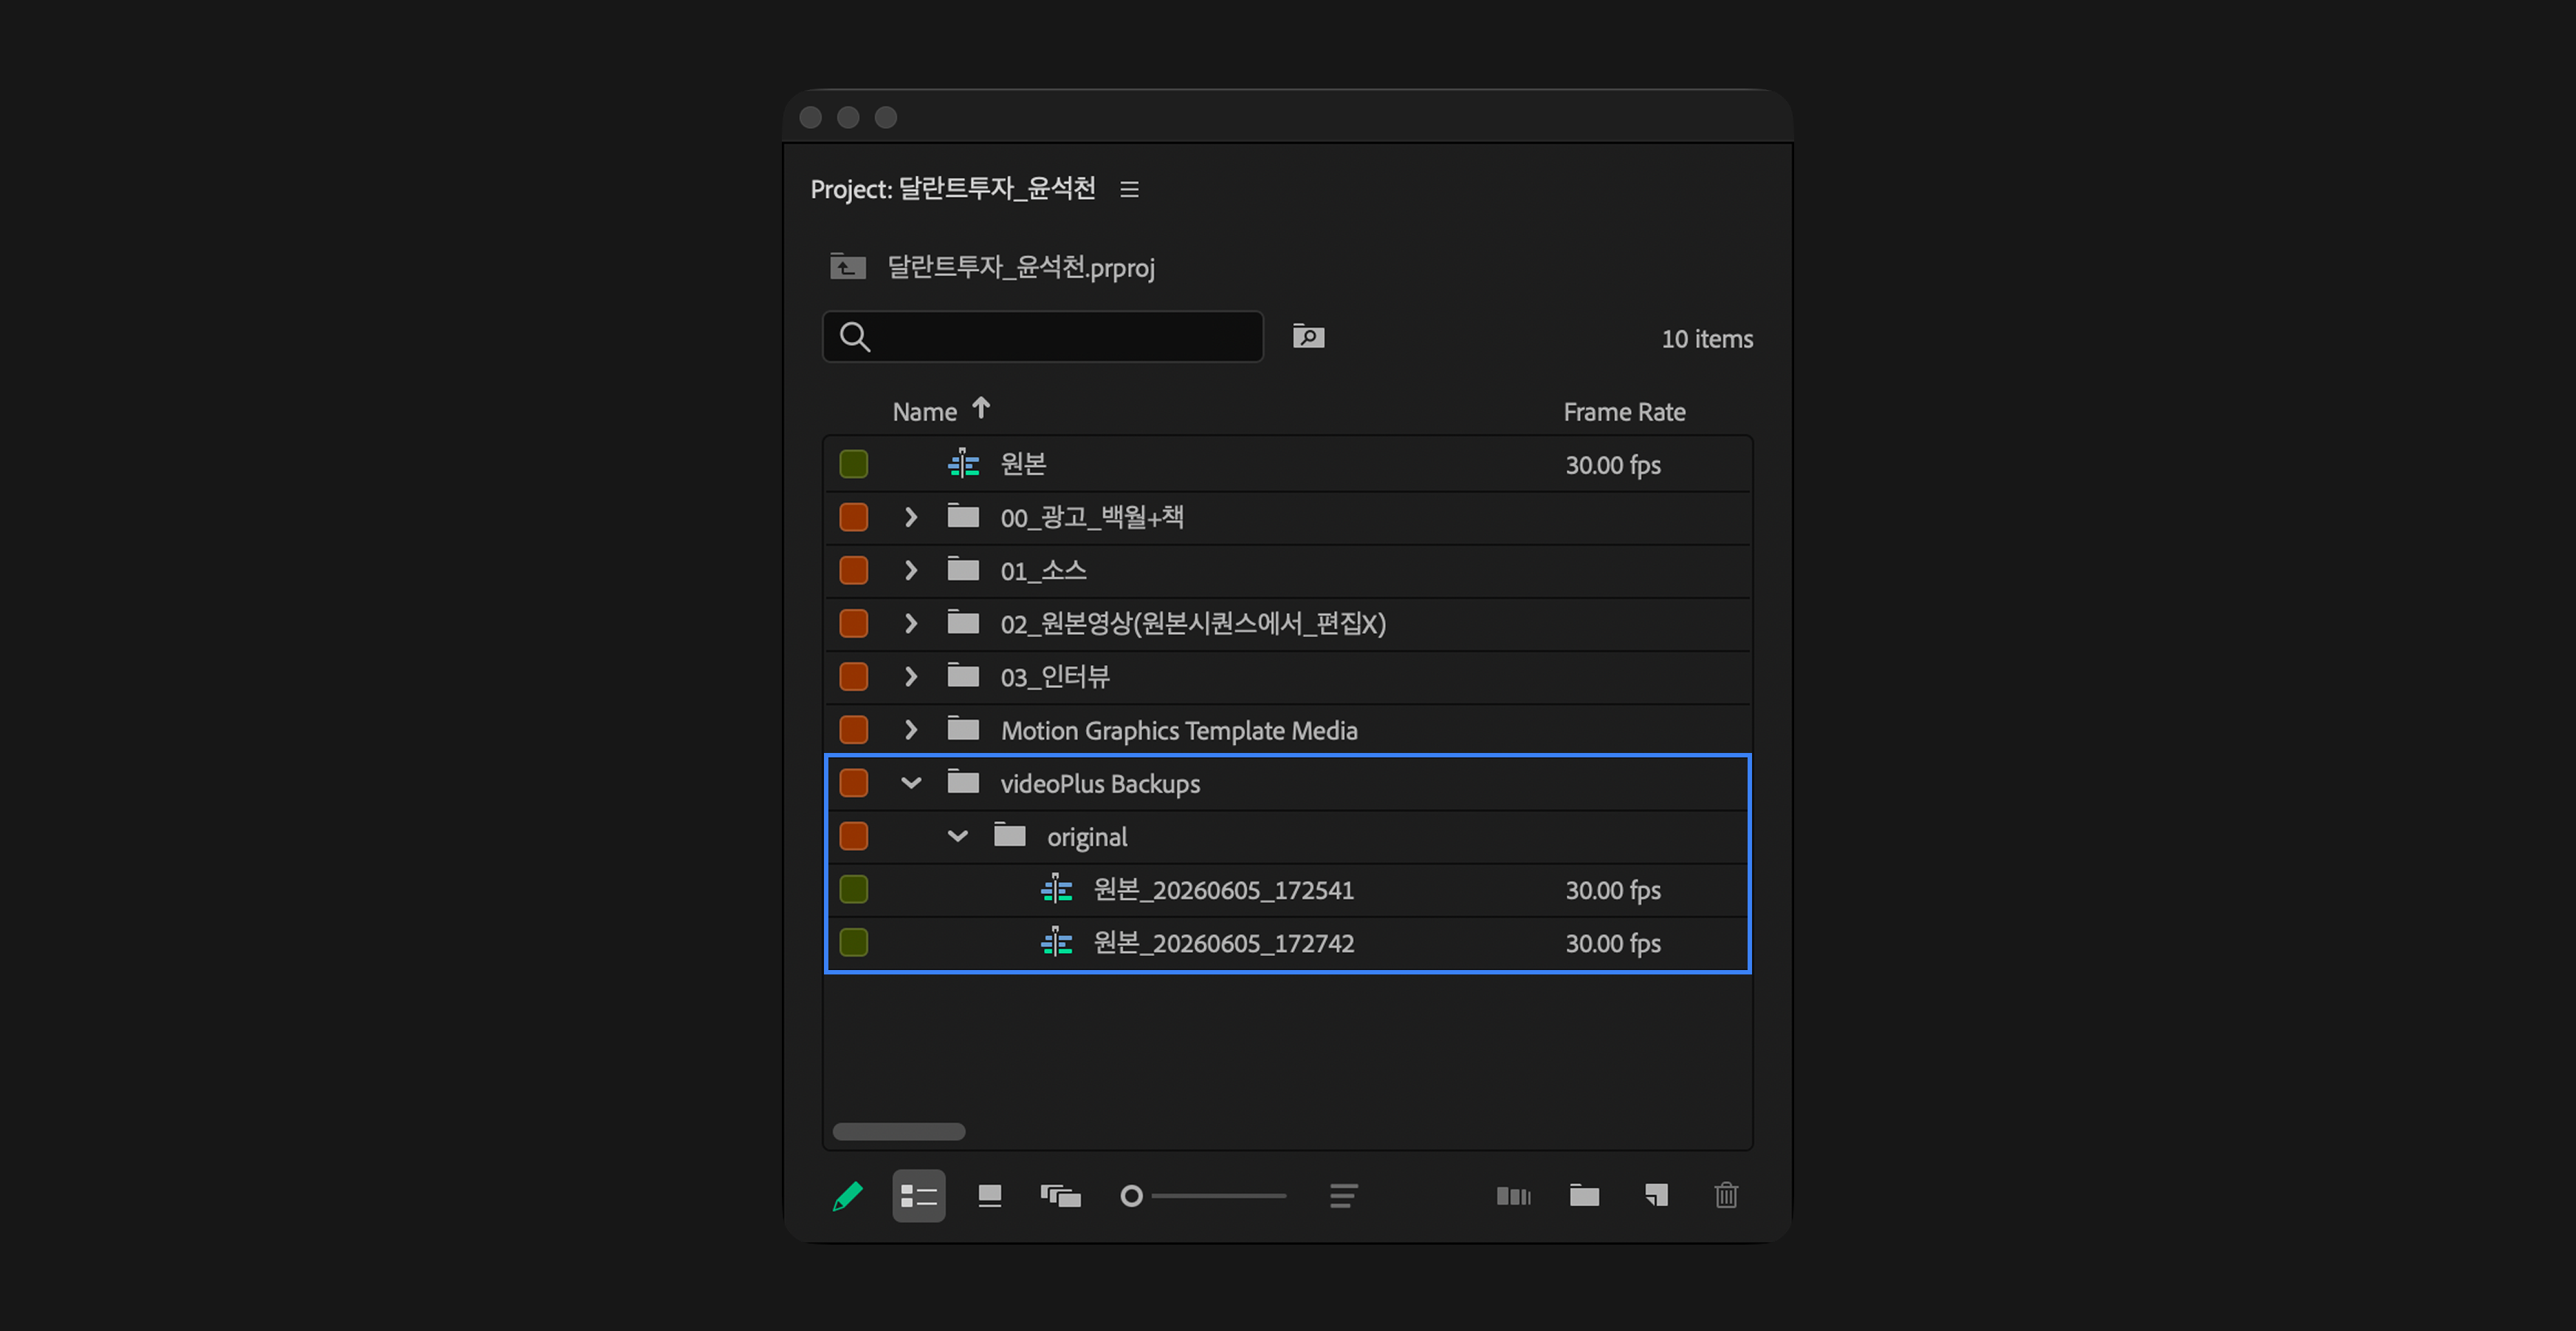2576x1331 pixels.
Task: Click the Frame Rate column header
Action: point(1624,412)
